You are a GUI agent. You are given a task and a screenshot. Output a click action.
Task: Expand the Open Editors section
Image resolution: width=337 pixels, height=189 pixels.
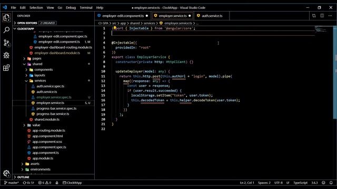(x=27, y=23)
